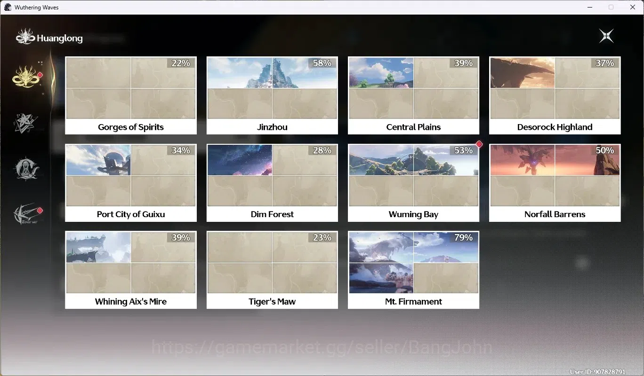Screen dimensions: 644x376
Task: Open the Mt. Firmament snowy thumbnail
Action: click(x=413, y=263)
